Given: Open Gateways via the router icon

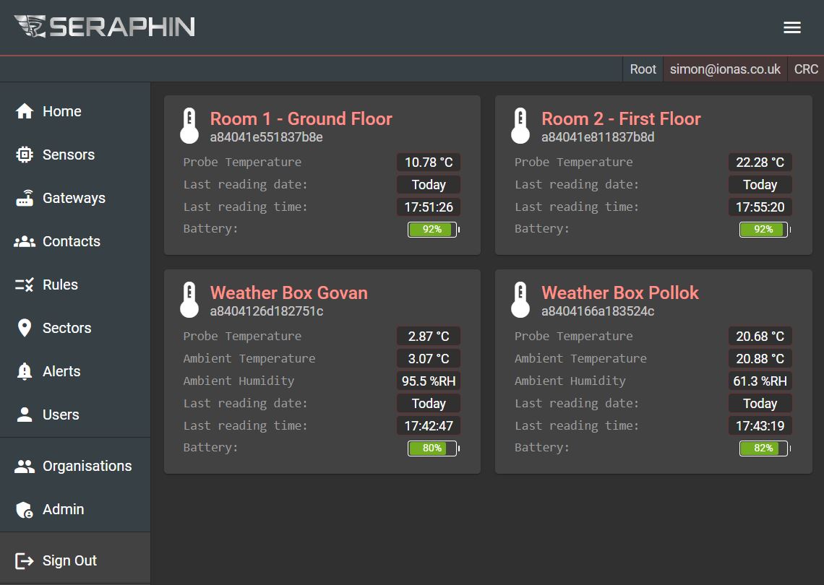Looking at the screenshot, I should pyautogui.click(x=24, y=198).
